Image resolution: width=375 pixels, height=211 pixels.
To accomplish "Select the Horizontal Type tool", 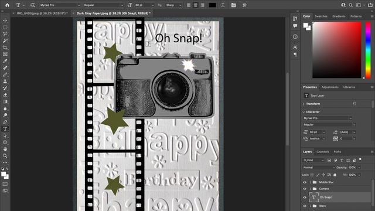I will (5, 129).
